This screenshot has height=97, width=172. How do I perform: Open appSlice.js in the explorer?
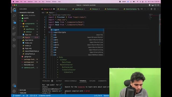point(28,29)
